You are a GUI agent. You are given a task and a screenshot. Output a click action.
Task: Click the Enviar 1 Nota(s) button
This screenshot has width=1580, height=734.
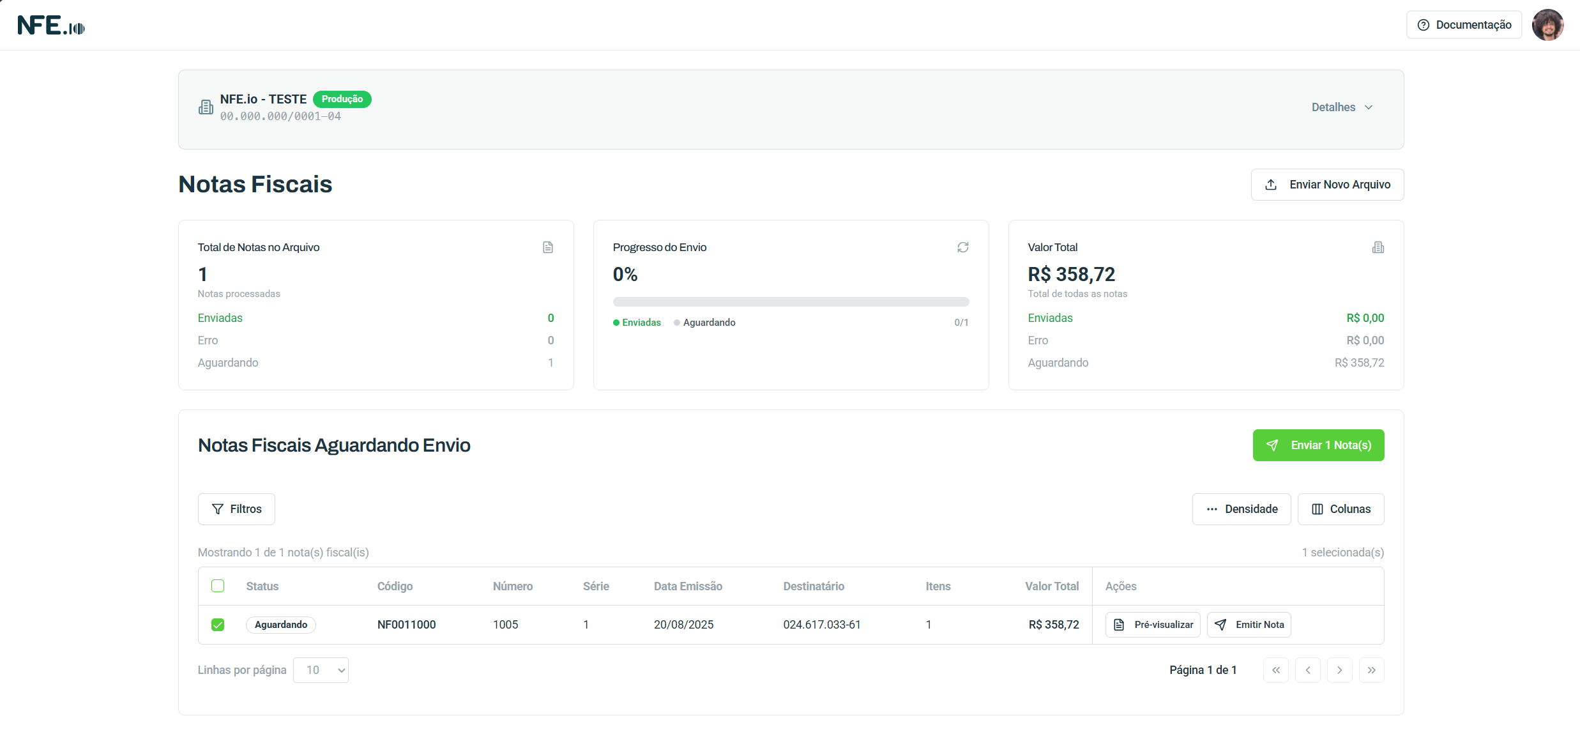(x=1318, y=445)
